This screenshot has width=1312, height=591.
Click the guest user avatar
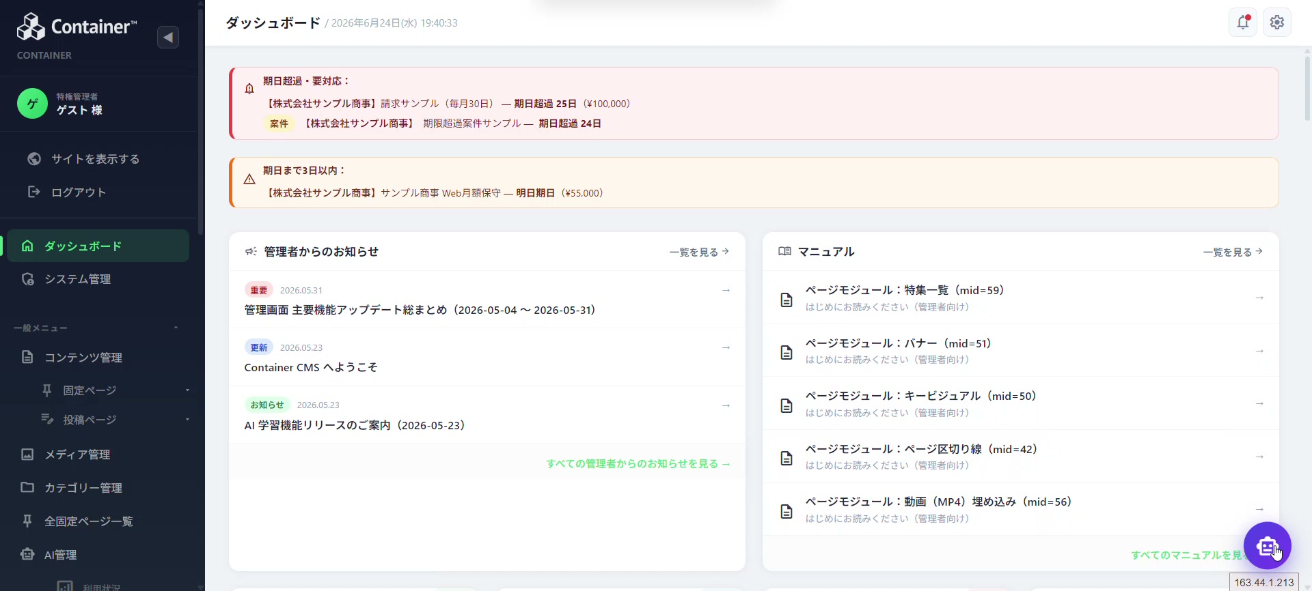tap(32, 104)
